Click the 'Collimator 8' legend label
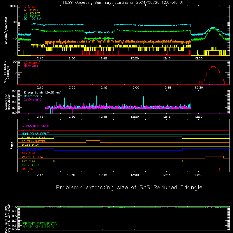 (33, 96)
